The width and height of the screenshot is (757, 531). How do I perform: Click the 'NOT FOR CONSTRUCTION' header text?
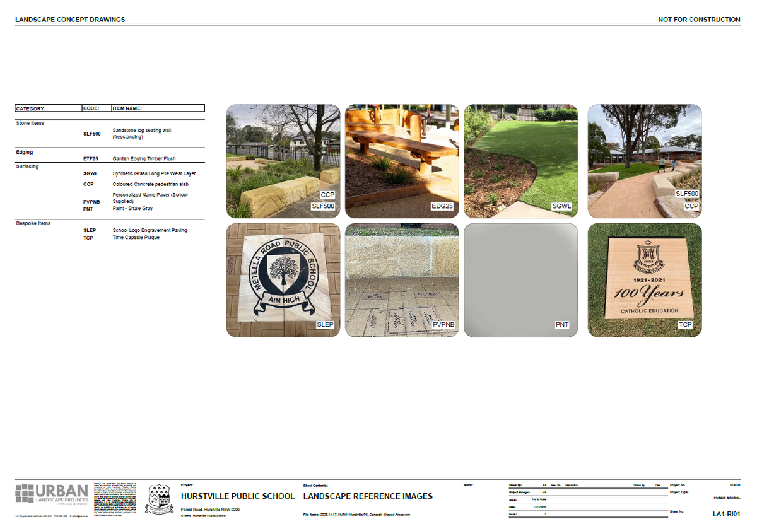[x=699, y=20]
